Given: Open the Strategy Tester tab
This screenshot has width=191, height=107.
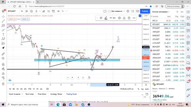Looking at the screenshot, I should [56, 94].
